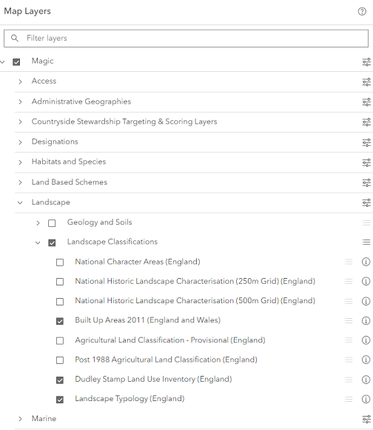Click the 'Built Up Areas 2011' layer name
The width and height of the screenshot is (373, 430).
[148, 320]
